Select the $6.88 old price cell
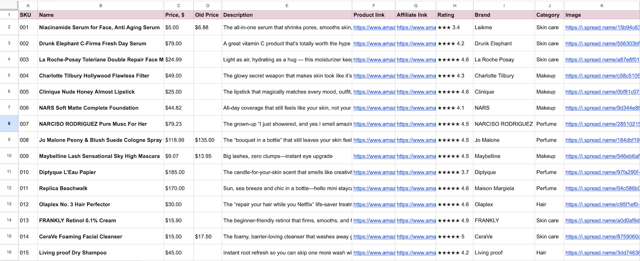This screenshot has width=640, height=261. coord(208,27)
